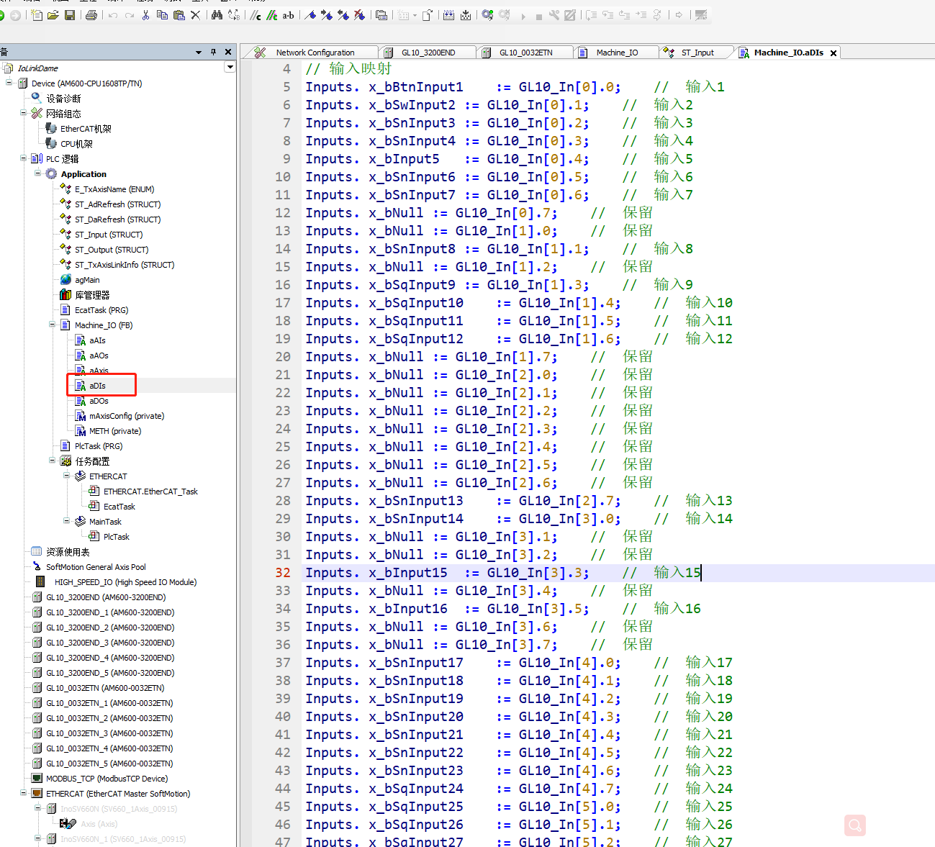
Task: Open the aDIs action in Machine_IO
Action: tap(97, 386)
